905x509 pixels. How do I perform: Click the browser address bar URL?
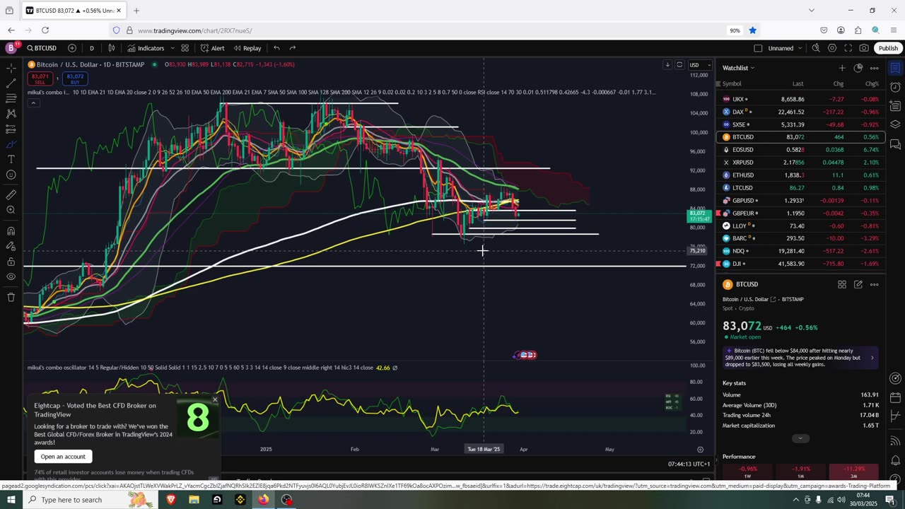pyautogui.click(x=194, y=30)
